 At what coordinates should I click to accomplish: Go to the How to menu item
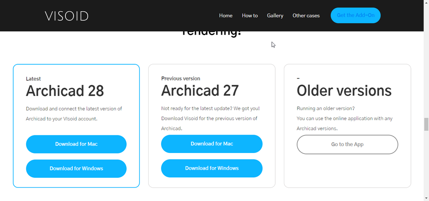249,16
